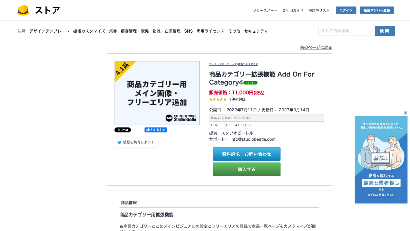Select the デザインテンプレート menu item
This screenshot has width=410, height=231.
click(x=49, y=31)
